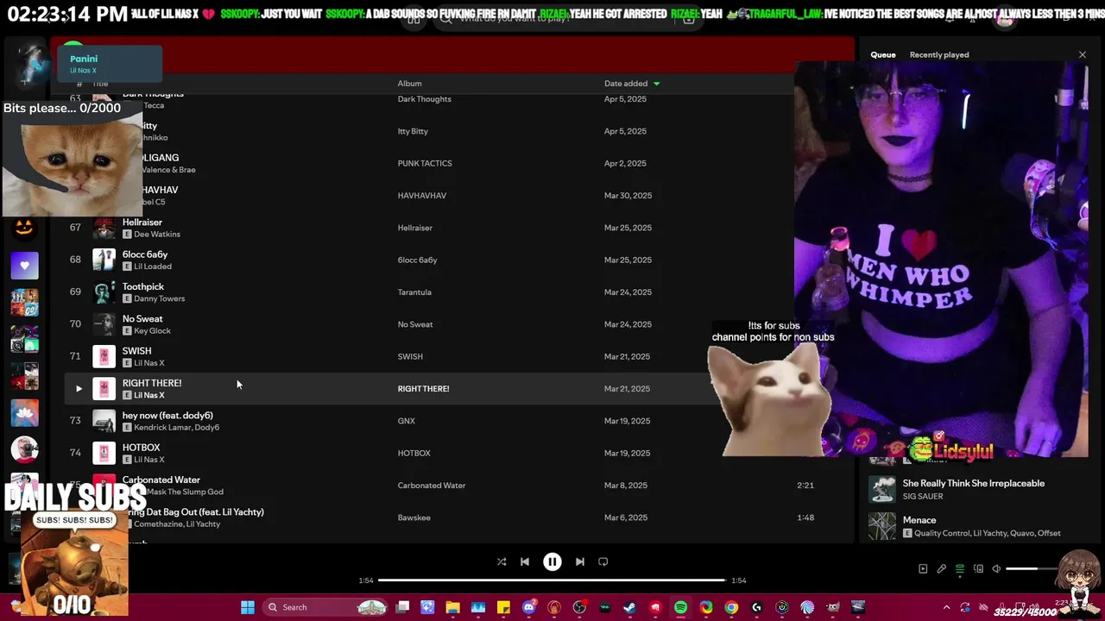The height and width of the screenshot is (621, 1105).
Task: Open Liked Songs purple heart in sidebar
Action: click(x=24, y=266)
